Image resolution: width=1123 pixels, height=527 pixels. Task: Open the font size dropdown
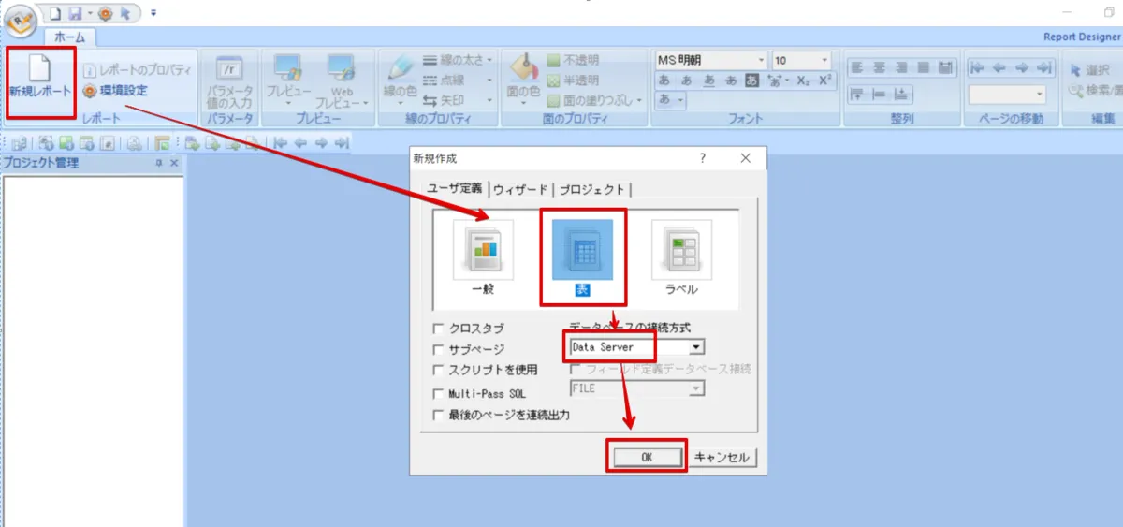click(x=824, y=60)
